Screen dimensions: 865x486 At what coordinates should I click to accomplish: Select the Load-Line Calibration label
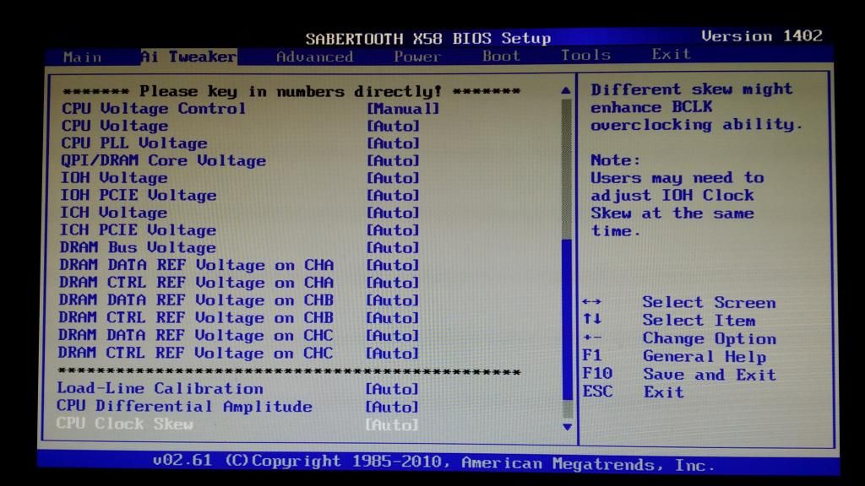[160, 388]
